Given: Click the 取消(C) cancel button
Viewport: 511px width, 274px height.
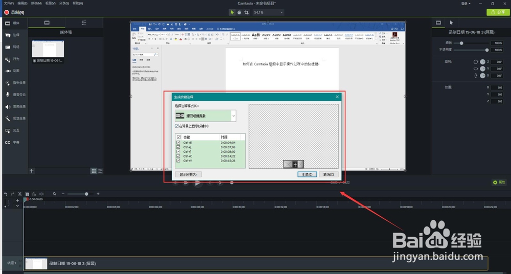Looking at the screenshot, I should 329,174.
